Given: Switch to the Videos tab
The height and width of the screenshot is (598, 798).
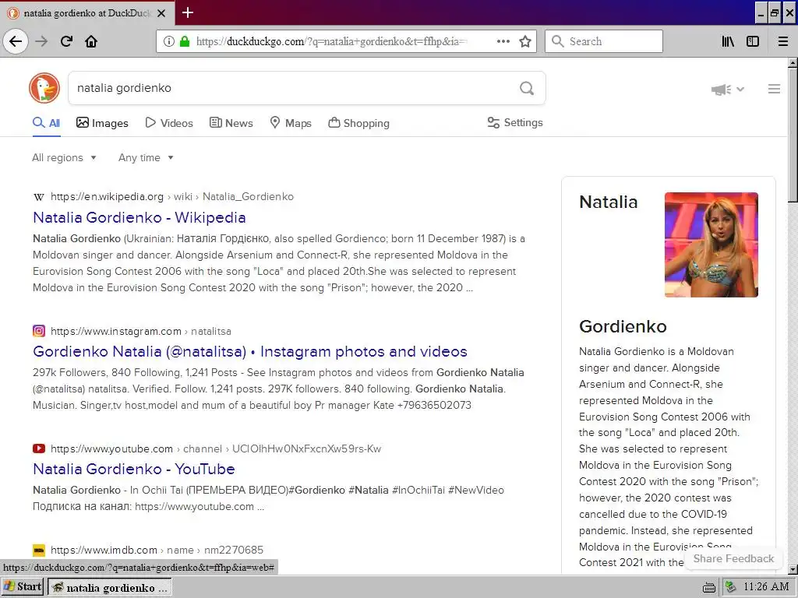Looking at the screenshot, I should pyautogui.click(x=169, y=123).
